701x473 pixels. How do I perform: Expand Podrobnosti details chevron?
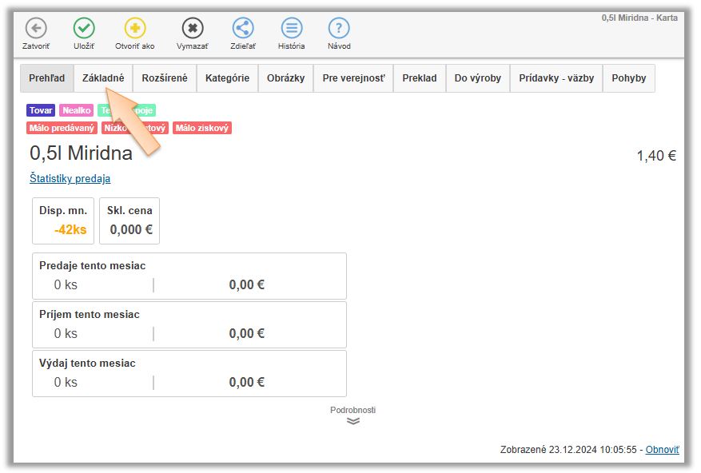tap(352, 420)
